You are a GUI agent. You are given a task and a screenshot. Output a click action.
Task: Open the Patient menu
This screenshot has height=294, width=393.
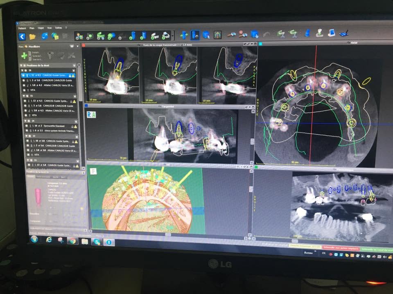pos(22,28)
